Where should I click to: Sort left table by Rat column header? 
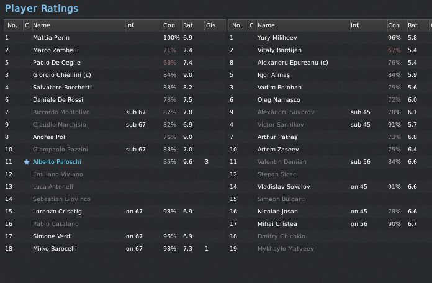188,25
